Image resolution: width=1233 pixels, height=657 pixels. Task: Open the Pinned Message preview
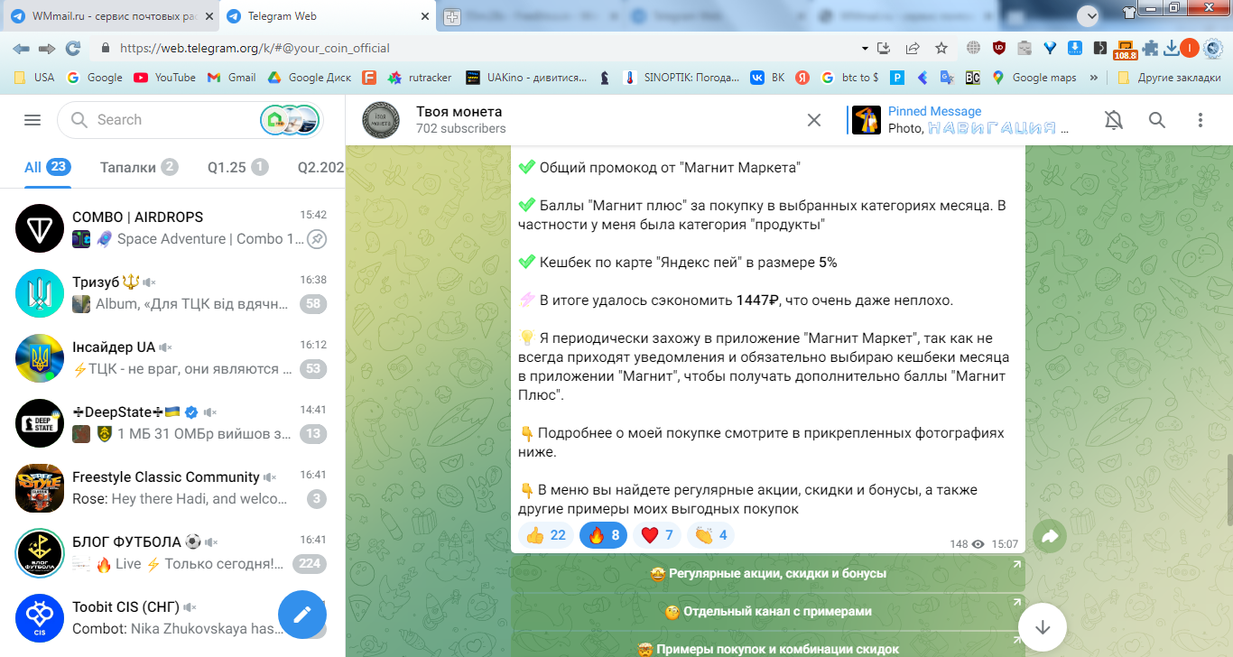pos(961,120)
